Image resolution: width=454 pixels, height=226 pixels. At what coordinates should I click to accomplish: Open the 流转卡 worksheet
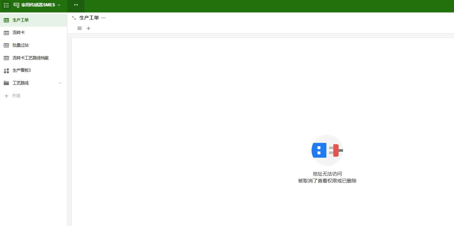click(33, 33)
